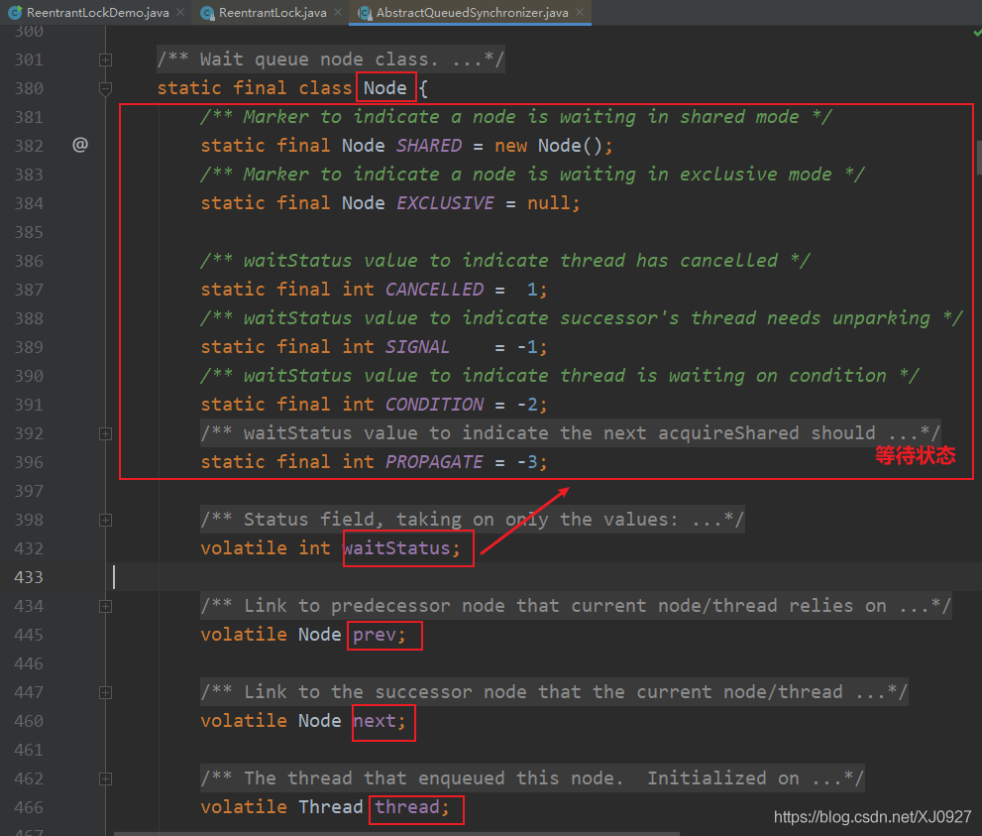Screen dimensions: 982x836
Task: Click the Node class name
Action: point(384,87)
